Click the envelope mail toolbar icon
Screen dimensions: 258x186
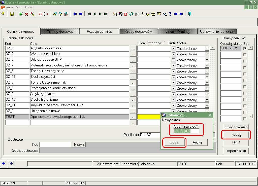click(x=159, y=14)
